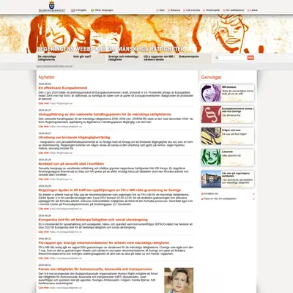Screen dimensions: 293x293
Task: Open article Regeringen bjuder in till träff
Action: coord(110,190)
